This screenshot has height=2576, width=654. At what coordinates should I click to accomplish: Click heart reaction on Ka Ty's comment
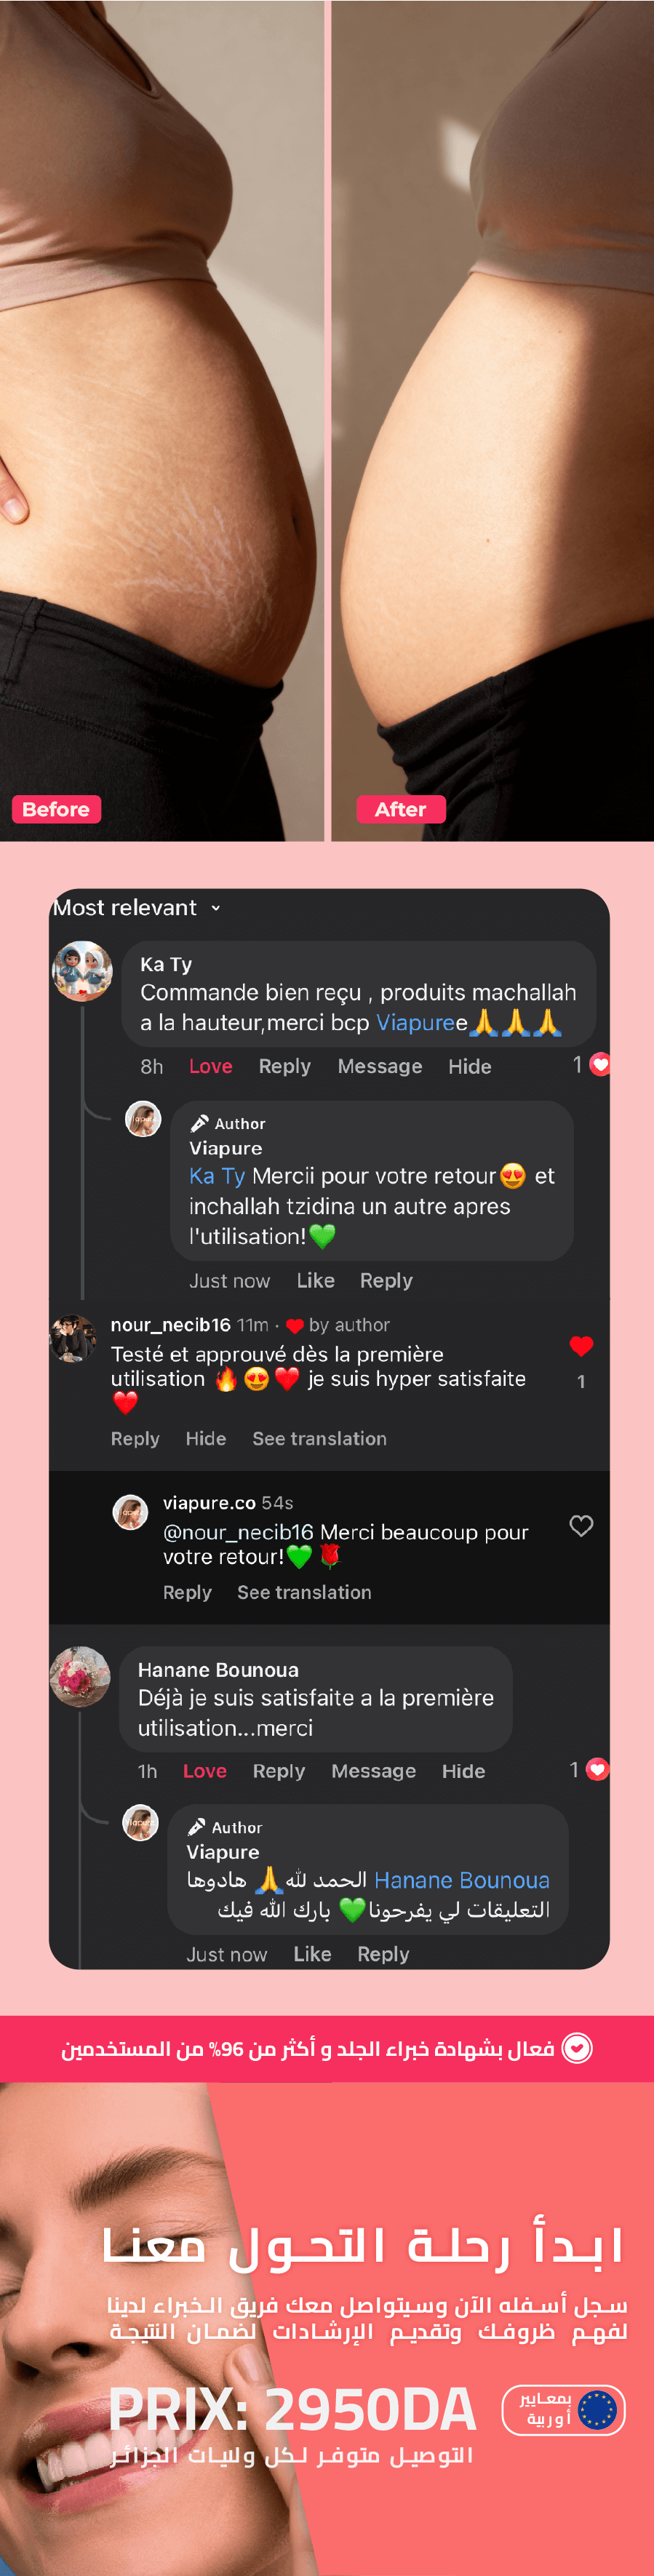coord(599,1064)
